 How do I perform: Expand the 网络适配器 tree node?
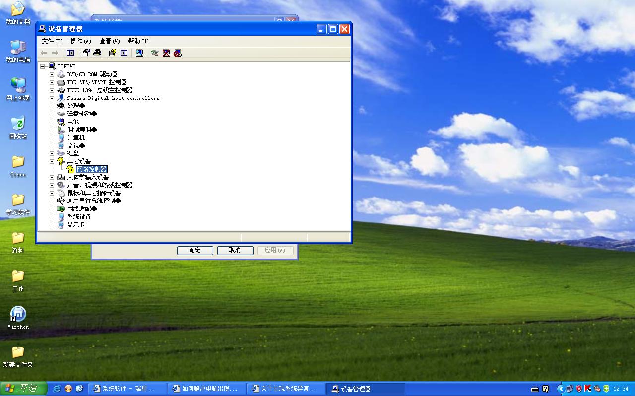pyautogui.click(x=52, y=209)
